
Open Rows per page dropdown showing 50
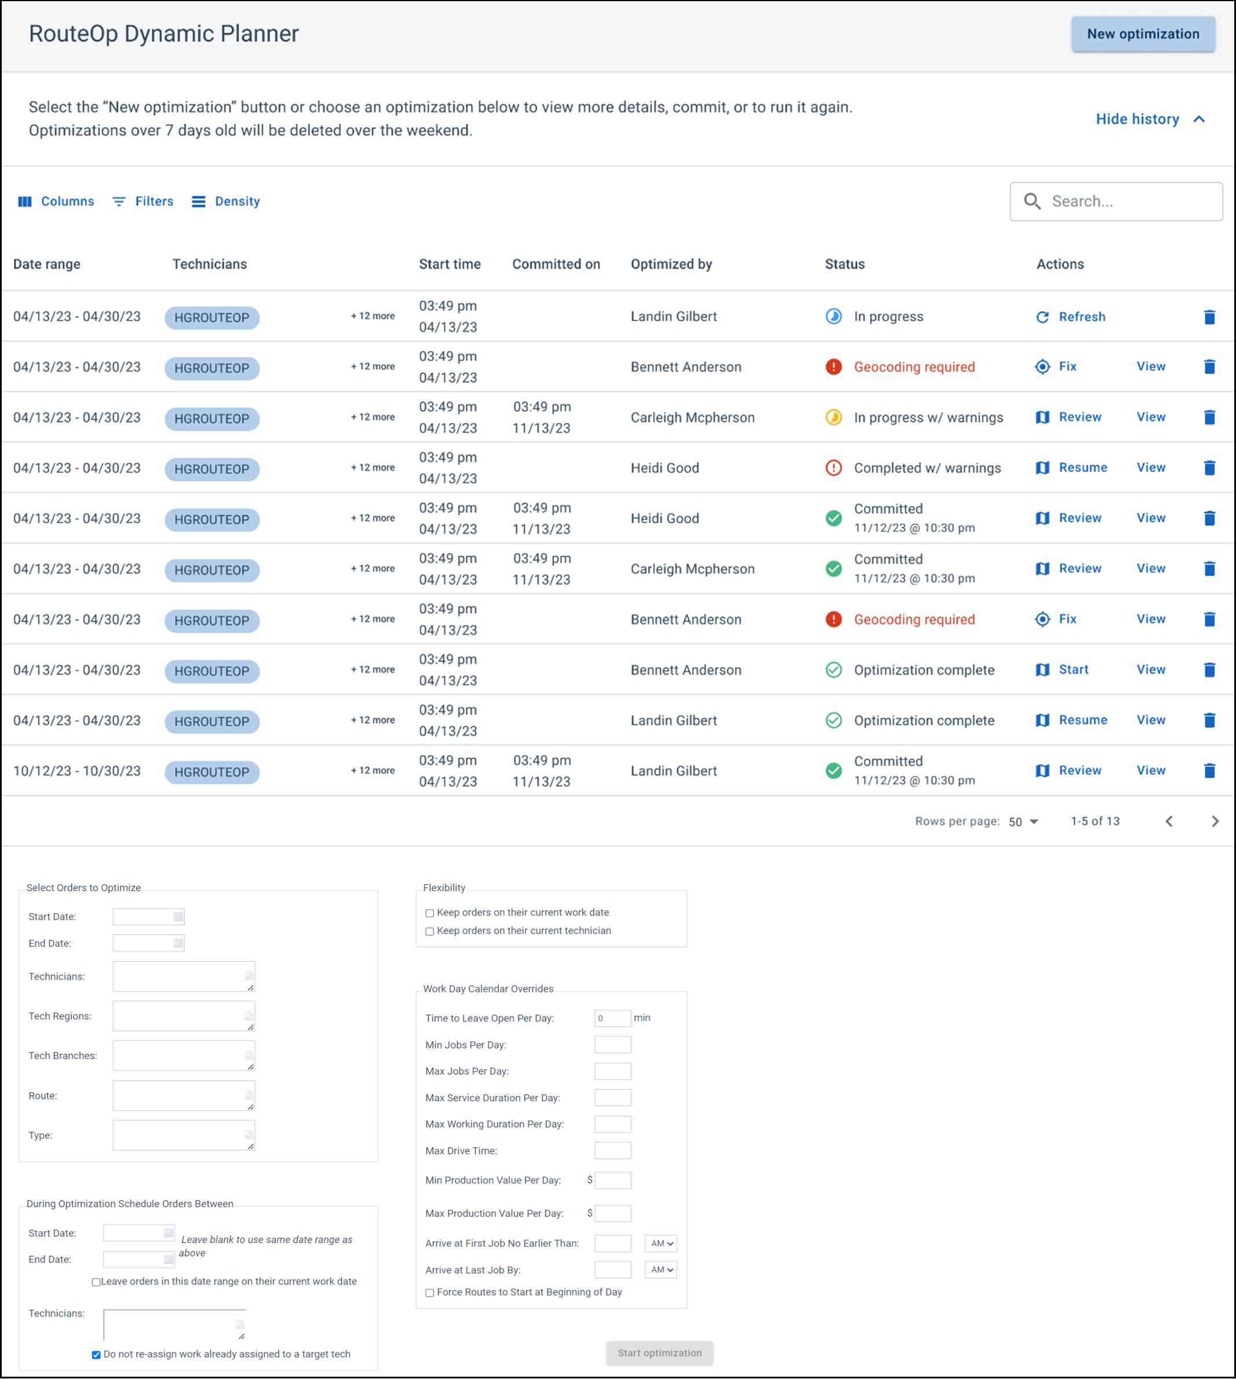[x=1022, y=822]
